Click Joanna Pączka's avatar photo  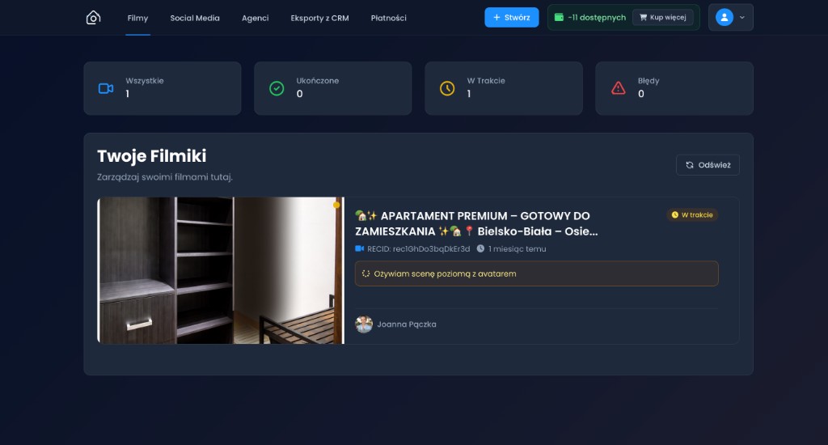364,324
